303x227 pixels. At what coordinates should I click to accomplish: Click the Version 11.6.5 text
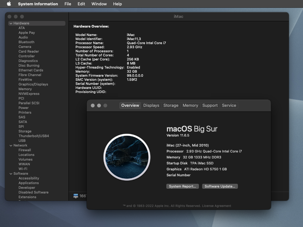178,135
